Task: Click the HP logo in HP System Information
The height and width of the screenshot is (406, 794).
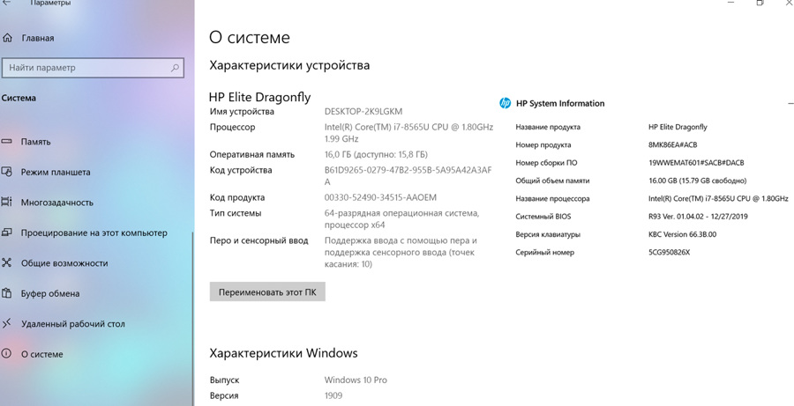Action: (x=505, y=103)
